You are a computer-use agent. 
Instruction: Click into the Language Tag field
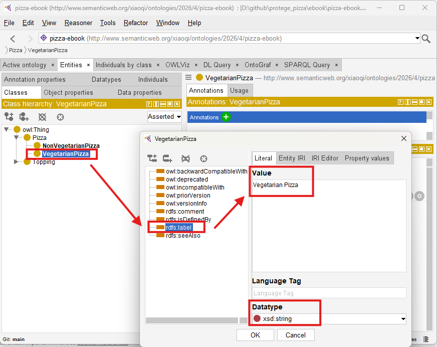329,293
